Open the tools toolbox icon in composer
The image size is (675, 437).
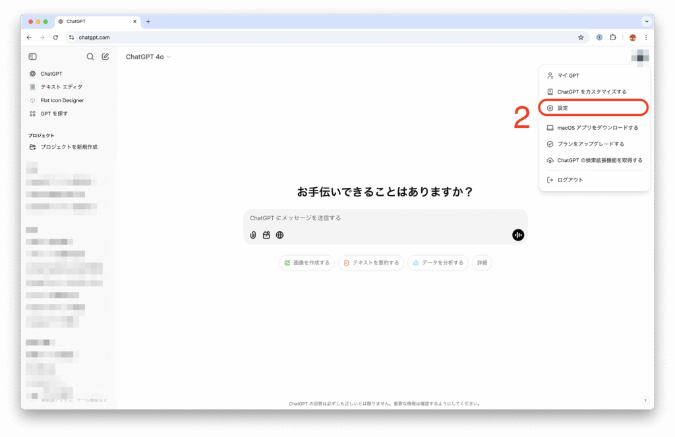(266, 235)
